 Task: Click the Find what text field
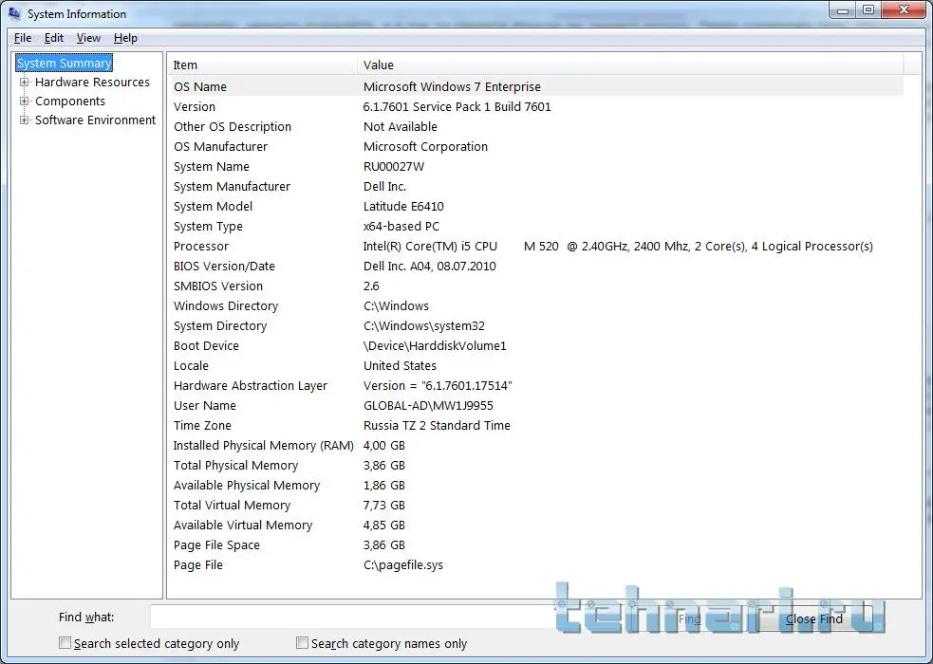408,618
